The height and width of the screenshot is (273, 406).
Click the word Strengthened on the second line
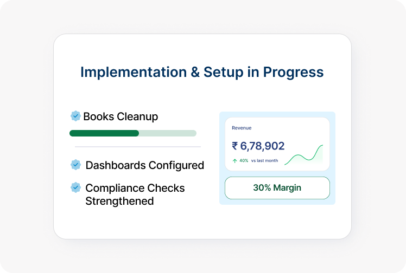pos(119,201)
